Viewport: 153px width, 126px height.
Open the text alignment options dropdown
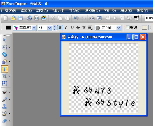click(x=90, y=28)
